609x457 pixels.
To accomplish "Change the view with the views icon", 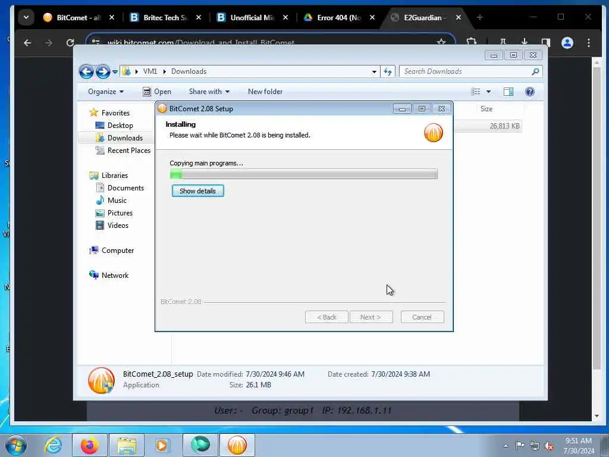I will tap(476, 92).
